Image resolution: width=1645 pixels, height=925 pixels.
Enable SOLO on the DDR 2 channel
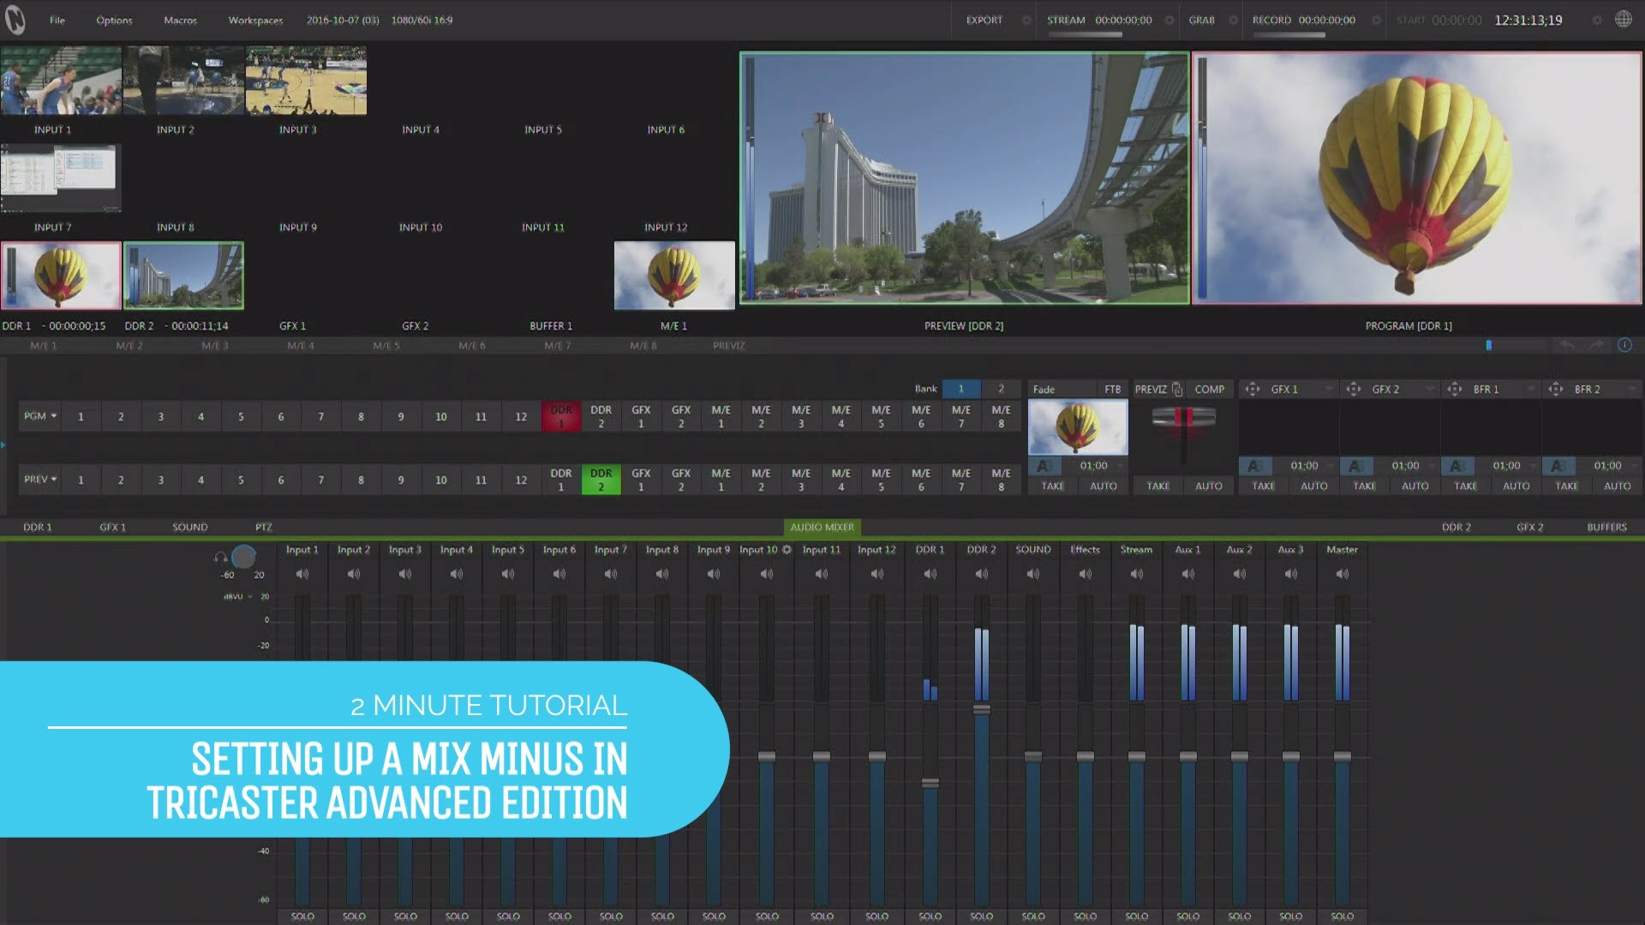981,916
